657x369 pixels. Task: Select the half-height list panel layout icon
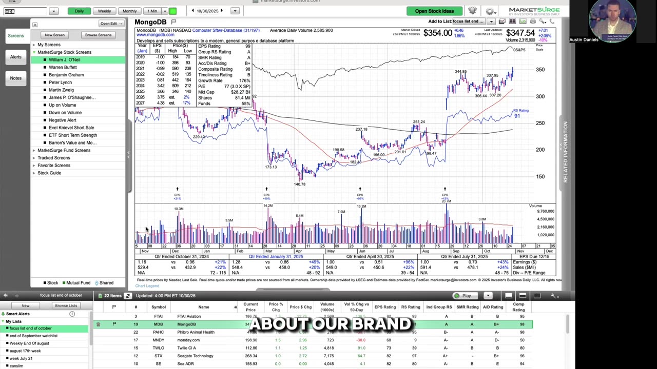[523, 296]
